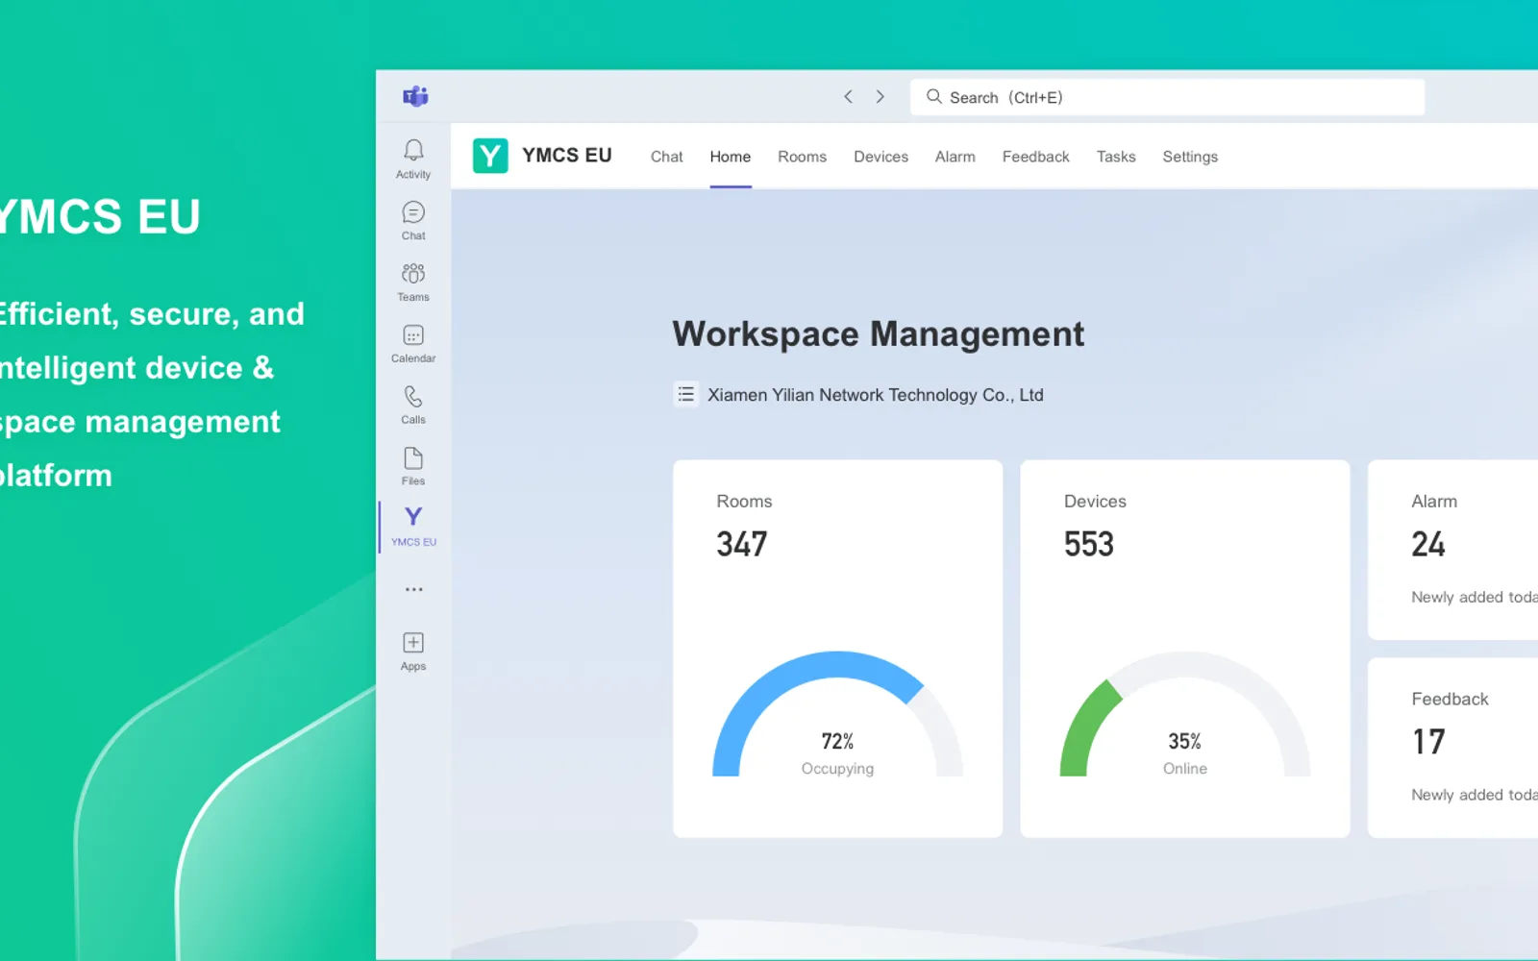
Task: Open the Apps store icon
Action: click(413, 651)
